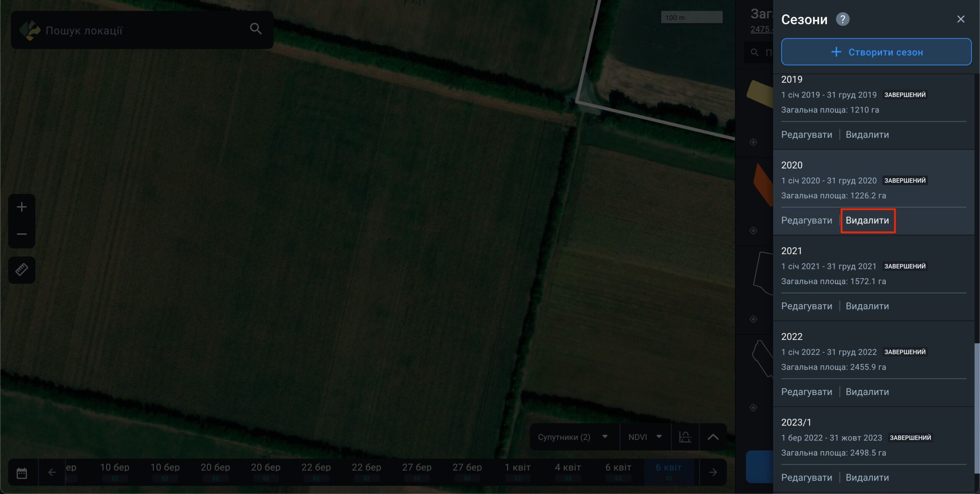This screenshot has width=980, height=494.
Task: Click the map zoom out minus button
Action: click(22, 234)
